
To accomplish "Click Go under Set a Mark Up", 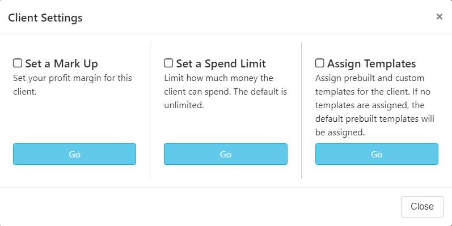I will (74, 154).
